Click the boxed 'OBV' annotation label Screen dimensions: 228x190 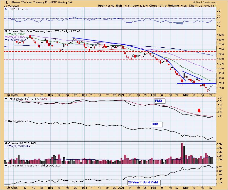pos(157,124)
